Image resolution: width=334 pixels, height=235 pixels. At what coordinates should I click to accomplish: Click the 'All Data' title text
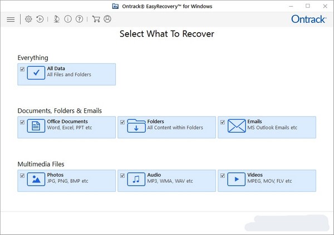[x=56, y=68]
